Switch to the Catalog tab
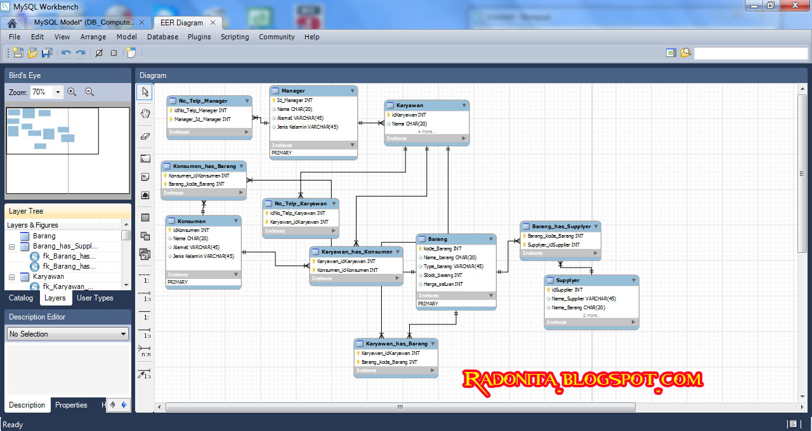Screen dimensions: 812x431 coord(21,298)
